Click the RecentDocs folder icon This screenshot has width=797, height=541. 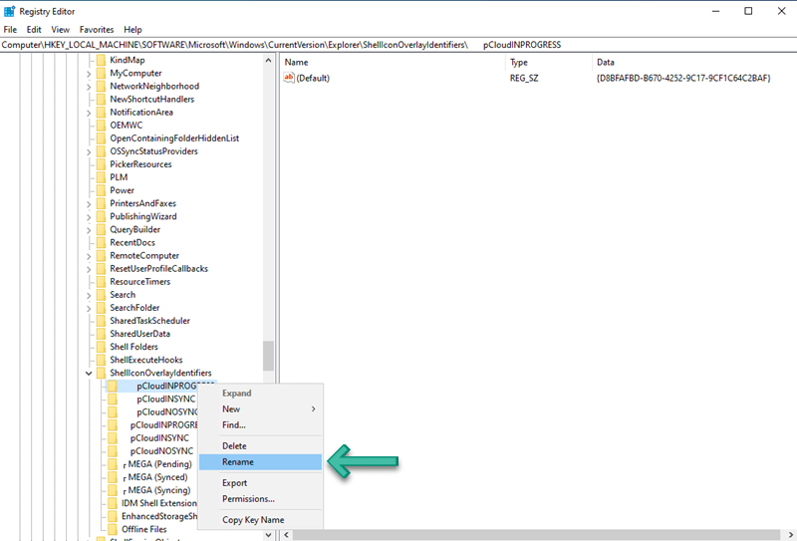pos(101,242)
